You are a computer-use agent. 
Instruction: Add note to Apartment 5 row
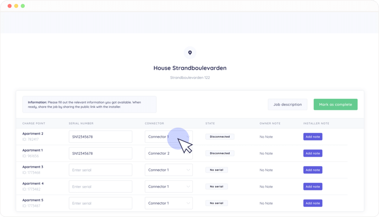[313, 203]
